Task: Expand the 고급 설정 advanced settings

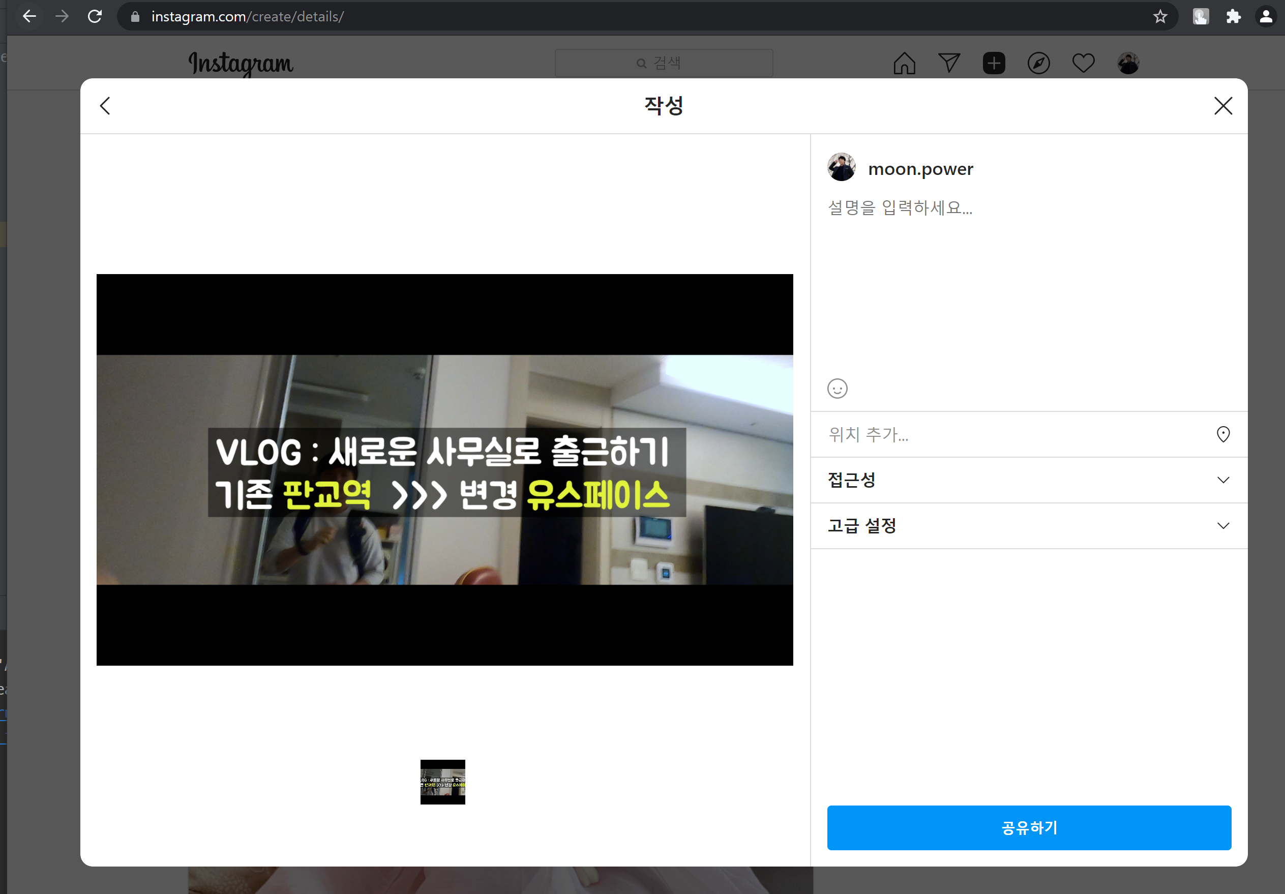Action: tap(1029, 526)
